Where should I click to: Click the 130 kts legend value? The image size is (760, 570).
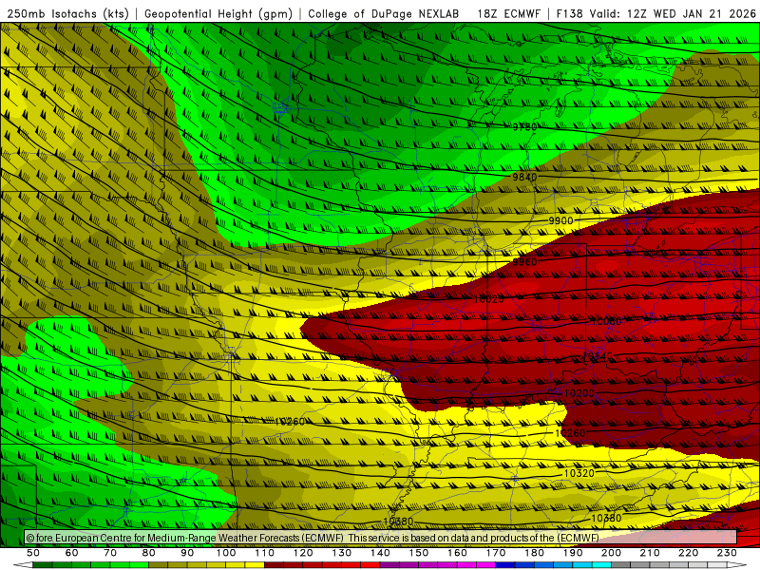pyautogui.click(x=342, y=553)
